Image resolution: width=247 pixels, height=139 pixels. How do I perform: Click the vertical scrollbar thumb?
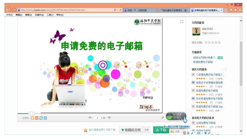click(x=241, y=64)
